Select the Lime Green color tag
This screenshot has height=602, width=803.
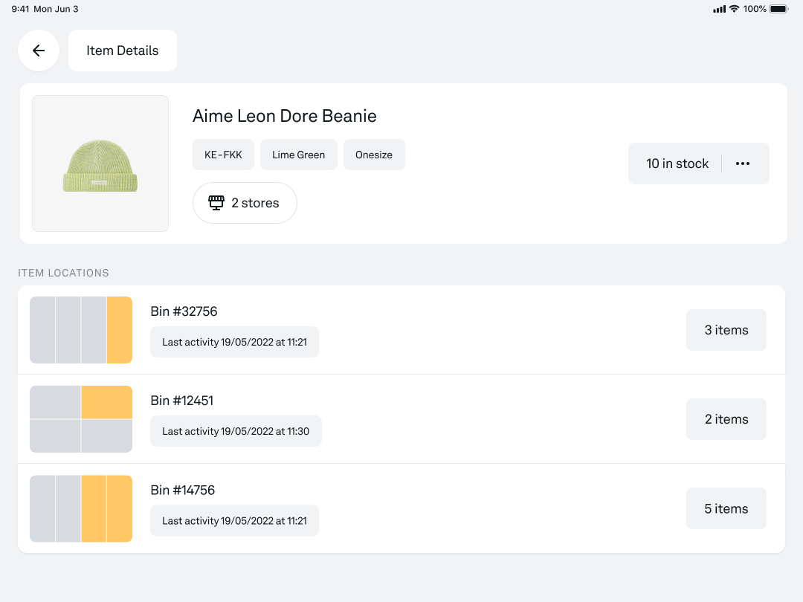(x=299, y=155)
